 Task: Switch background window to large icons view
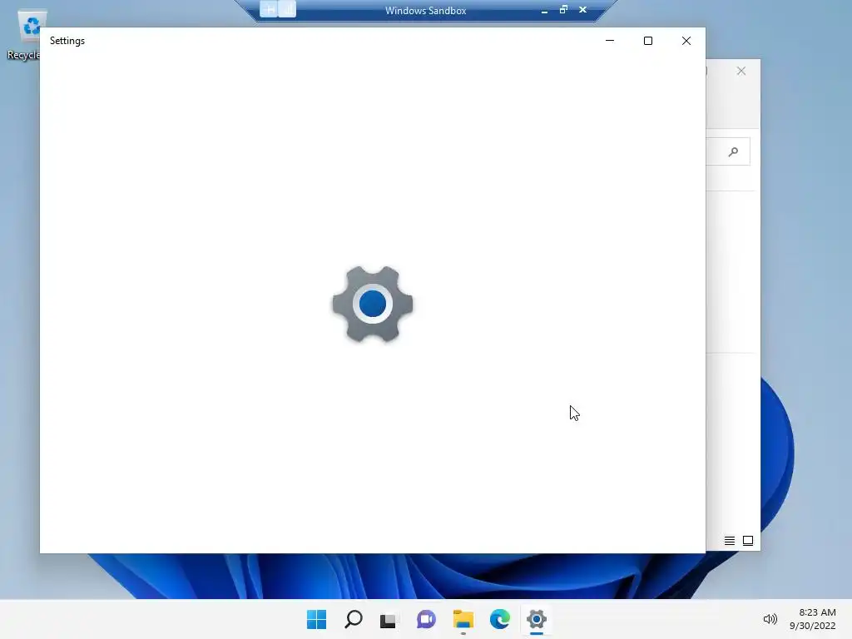[x=748, y=541]
